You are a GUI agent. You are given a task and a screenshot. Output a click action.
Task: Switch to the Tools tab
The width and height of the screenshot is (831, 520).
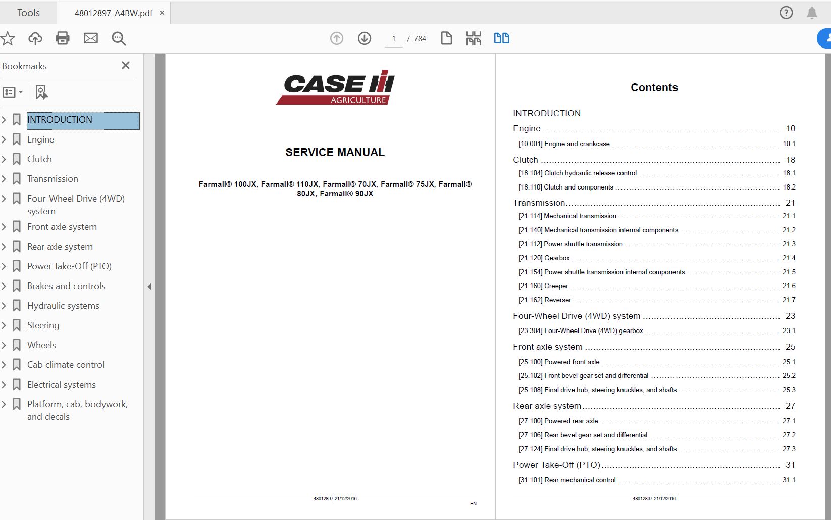[x=28, y=12]
